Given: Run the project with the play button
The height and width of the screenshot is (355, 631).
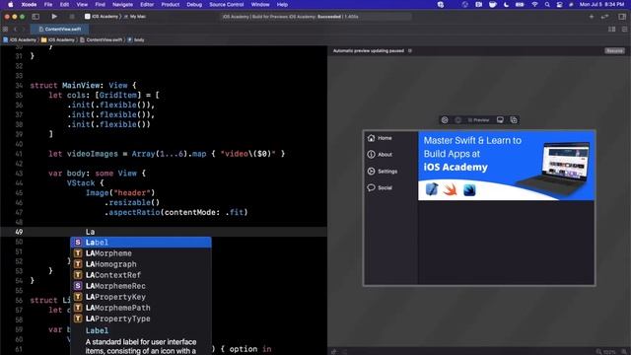Looking at the screenshot, I should [54, 17].
